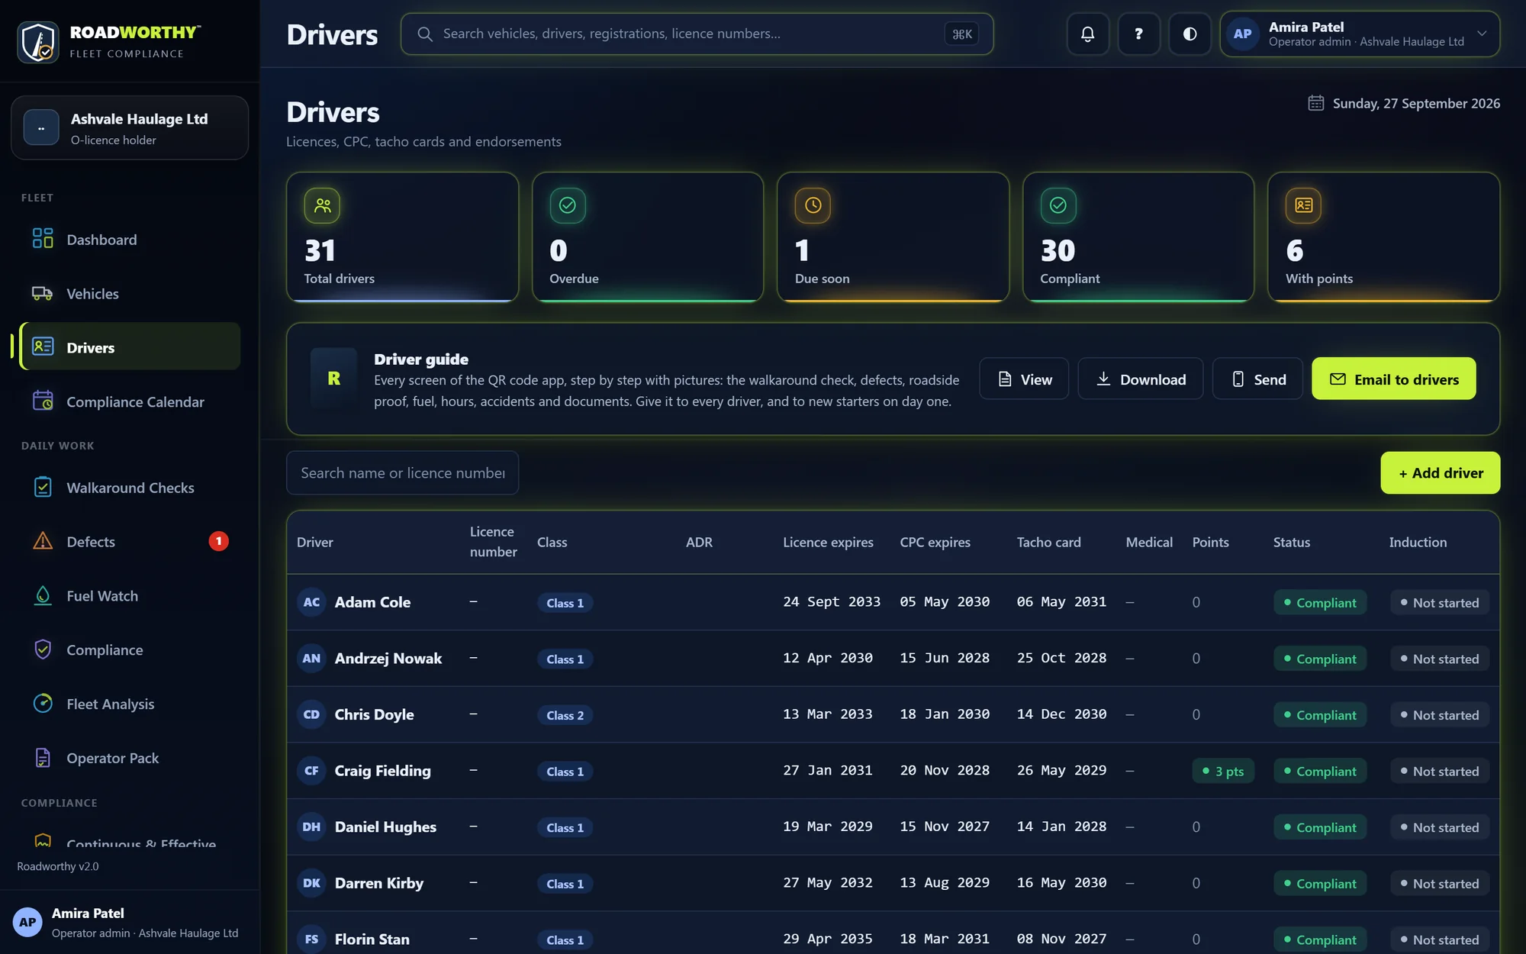Click the Overdue stat card
This screenshot has height=954, width=1526.
(x=648, y=237)
